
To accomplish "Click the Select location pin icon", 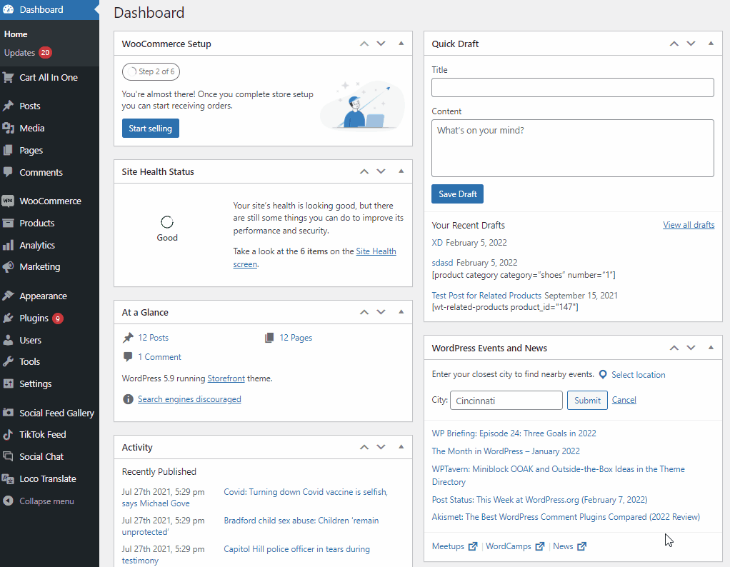I will [603, 375].
